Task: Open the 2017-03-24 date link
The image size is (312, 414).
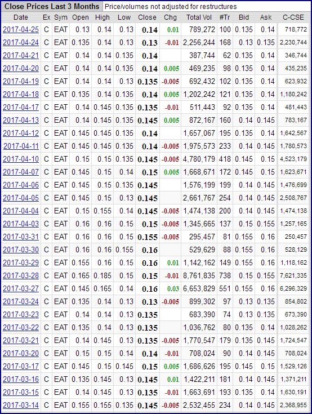Action: [21, 301]
